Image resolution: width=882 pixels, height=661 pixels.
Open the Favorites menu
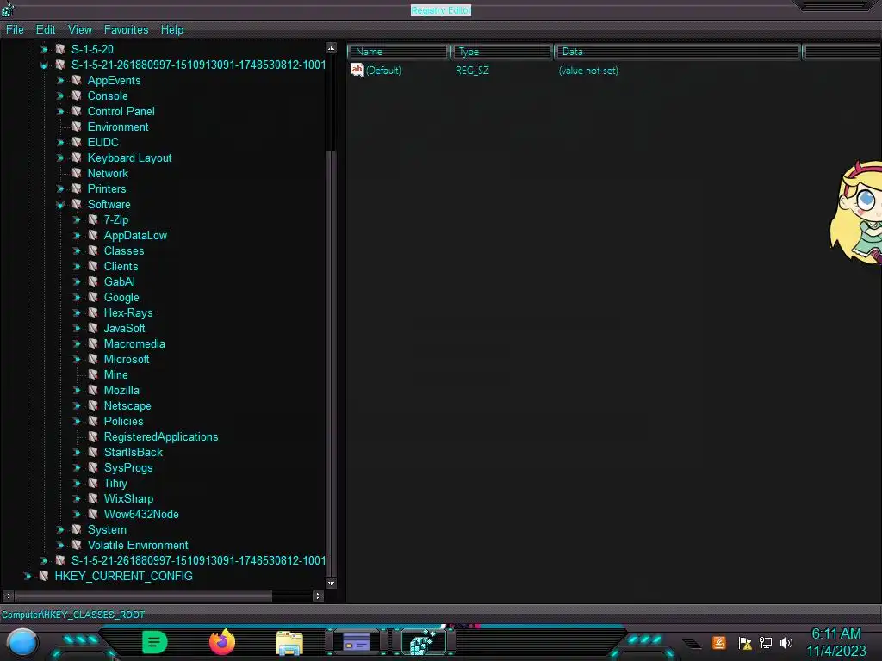126,30
